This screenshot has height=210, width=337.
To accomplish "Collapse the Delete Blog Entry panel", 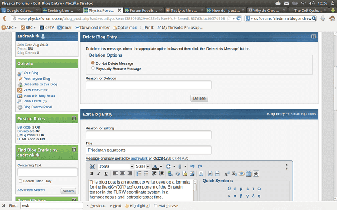I will (313, 37).
